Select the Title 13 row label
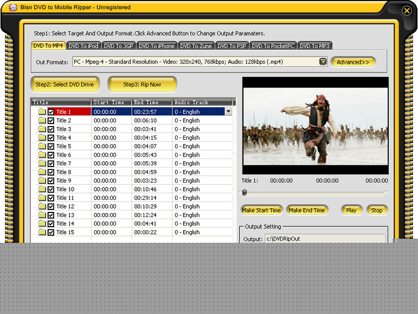The width and height of the screenshot is (418, 314). point(65,215)
